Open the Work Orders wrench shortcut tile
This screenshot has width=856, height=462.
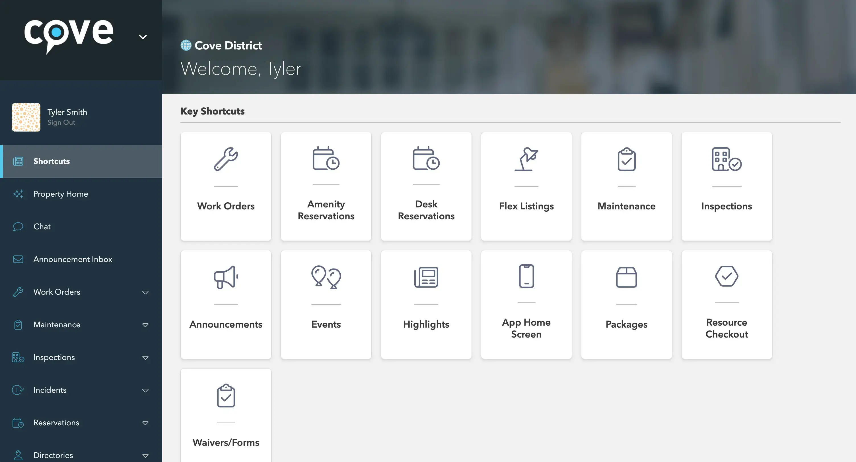click(x=226, y=186)
